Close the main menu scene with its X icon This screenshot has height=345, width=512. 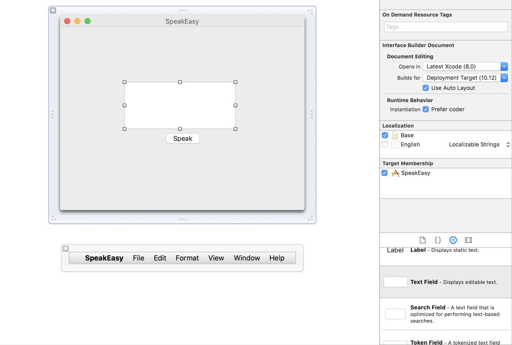point(66,249)
